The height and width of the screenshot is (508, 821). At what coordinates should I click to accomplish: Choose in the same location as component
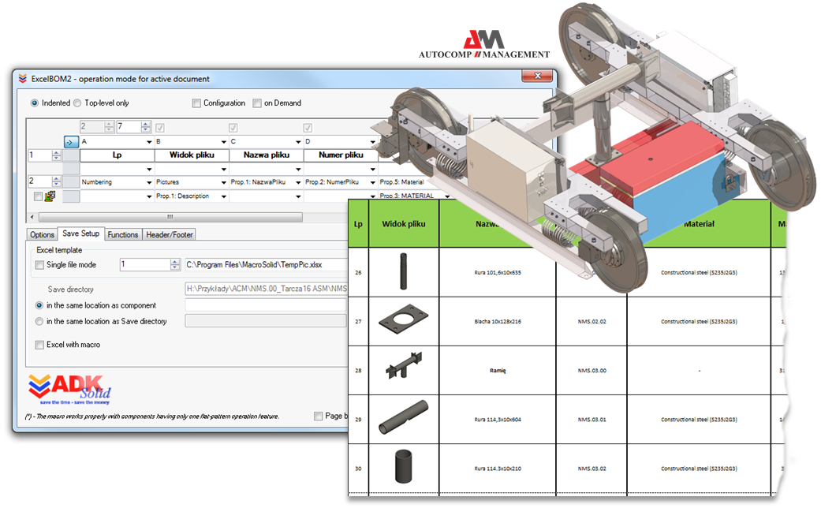pyautogui.click(x=39, y=305)
